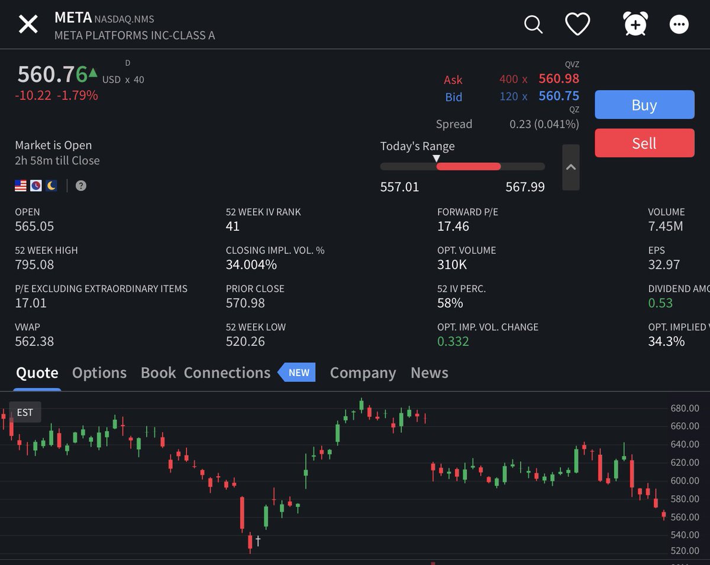Click the META ticker symbol title
The height and width of the screenshot is (565, 710).
pos(73,18)
